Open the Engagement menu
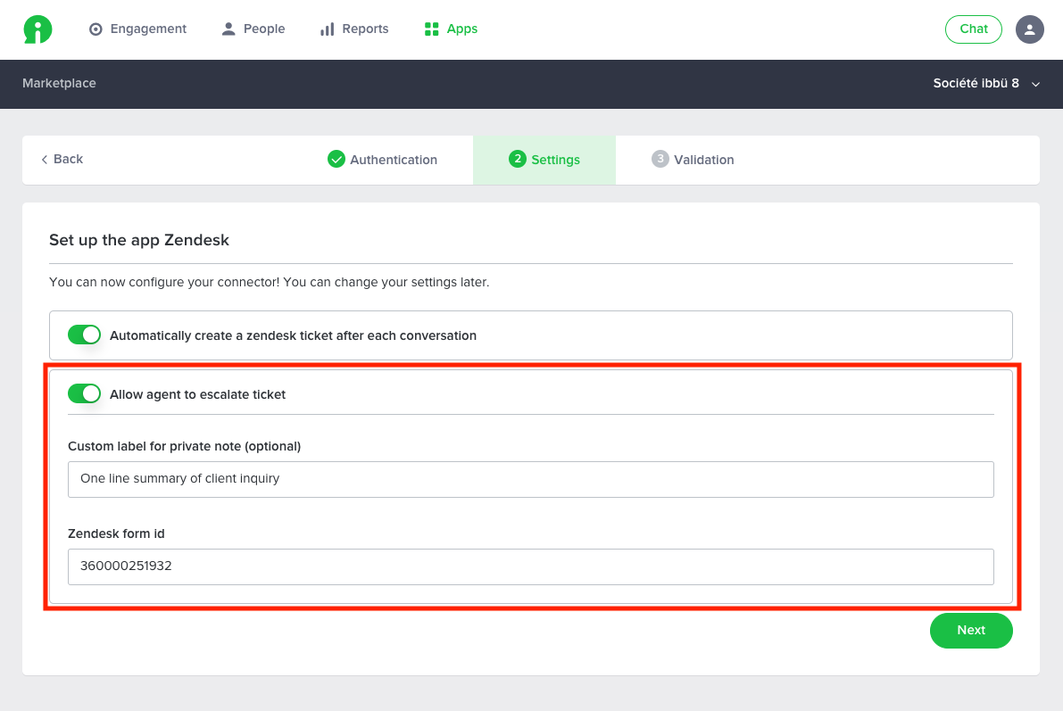The image size is (1063, 711). coord(137,29)
